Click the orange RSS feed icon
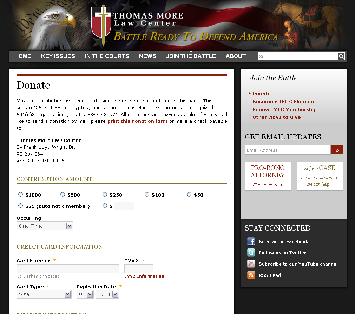This screenshot has width=355, height=314. (251, 275)
